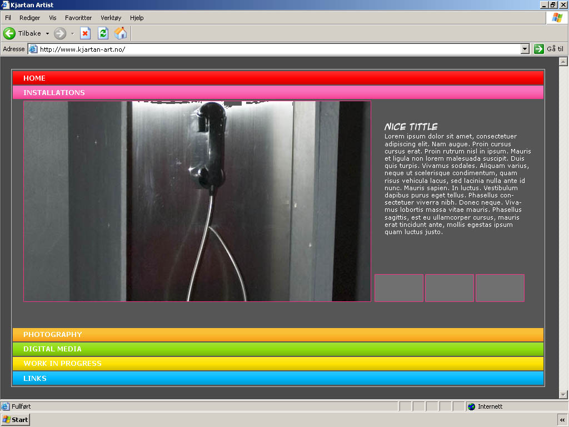Screen dimensions: 569x427
Task: Click the Kjartan Artist window title text
Action: pyautogui.click(x=32, y=4)
